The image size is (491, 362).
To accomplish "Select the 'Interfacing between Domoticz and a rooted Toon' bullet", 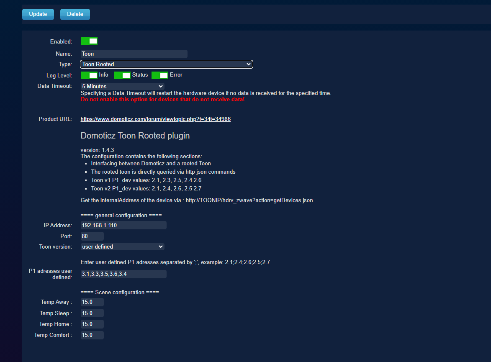I will click(x=151, y=164).
